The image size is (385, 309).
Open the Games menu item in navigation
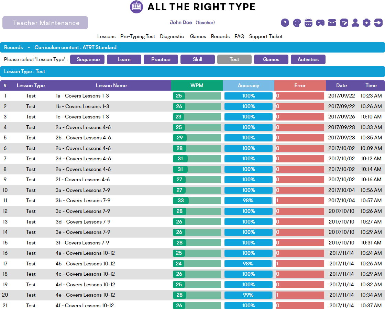(x=198, y=36)
